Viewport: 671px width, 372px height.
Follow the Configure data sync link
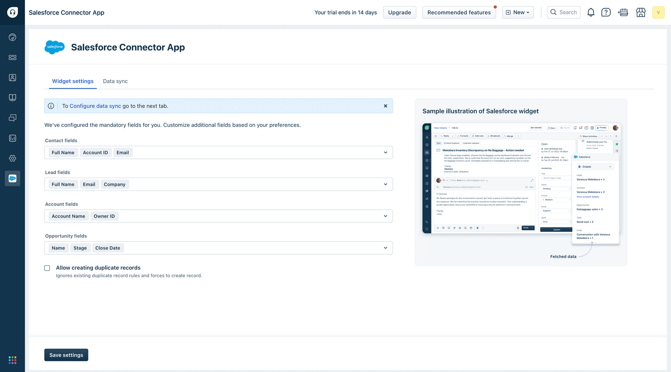pos(95,106)
